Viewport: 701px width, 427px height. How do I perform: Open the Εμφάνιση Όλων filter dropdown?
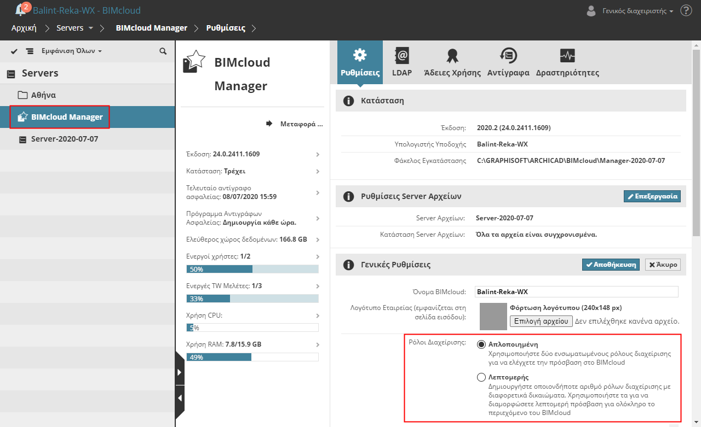[72, 51]
